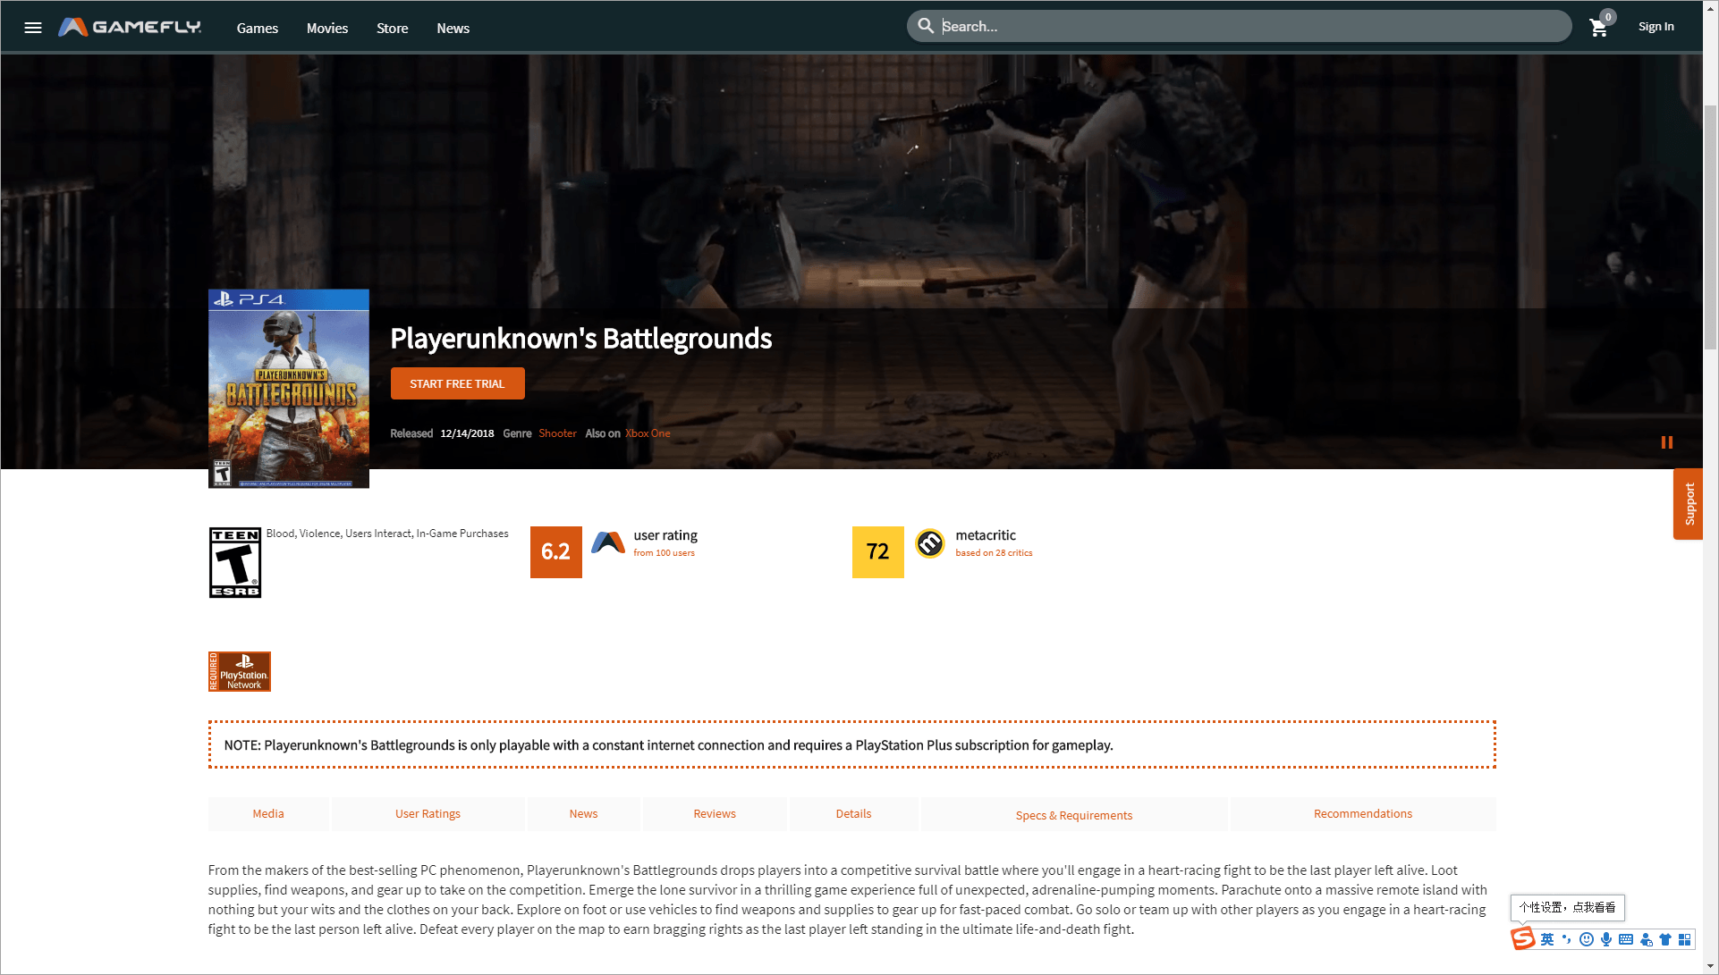This screenshot has width=1719, height=975.
Task: Open the Sogou emoji picker icon
Action: 1587,939
